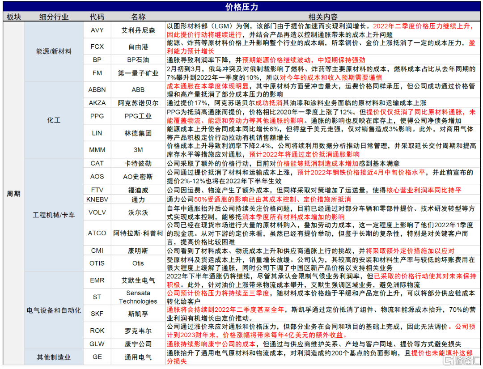Viewport: 483px width, 369px height.
Task: Click ticker code "ROK"
Action: pos(97,331)
